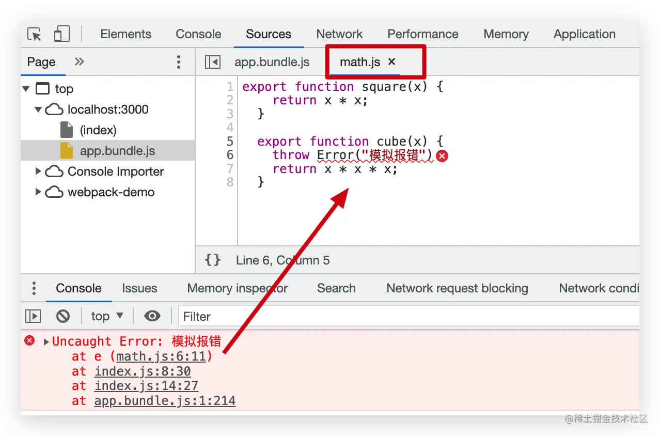
Task: Click the 'Line 6, Column 5' status text
Action: 282,260
